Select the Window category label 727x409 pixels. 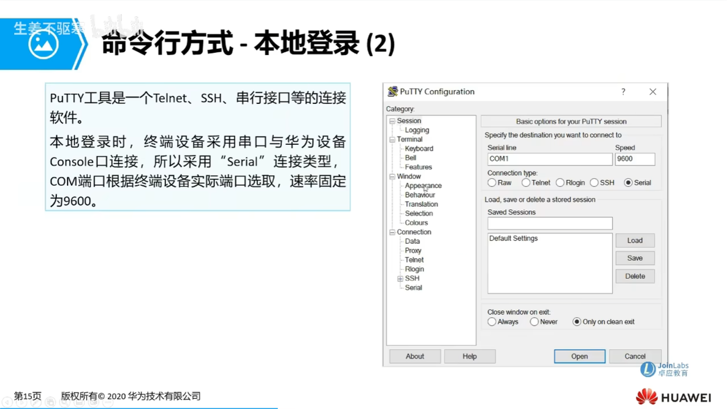tap(409, 177)
